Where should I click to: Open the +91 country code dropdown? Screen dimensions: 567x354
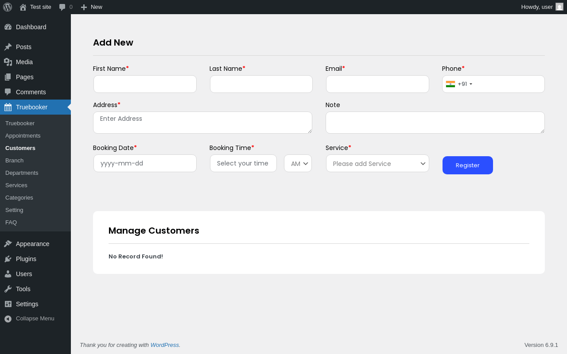[459, 84]
